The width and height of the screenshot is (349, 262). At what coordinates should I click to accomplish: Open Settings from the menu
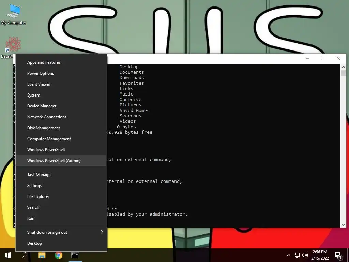tap(61, 186)
